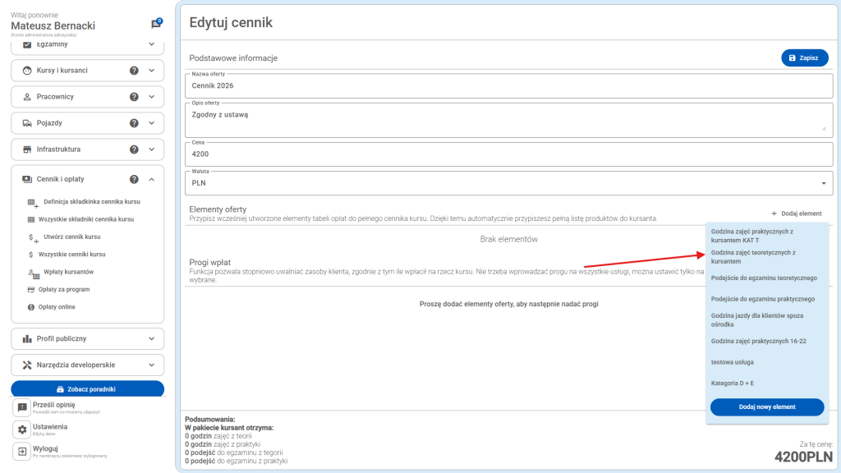The height and width of the screenshot is (473, 841).
Task: Click the help icon beside Pojazdy
Action: click(x=134, y=123)
